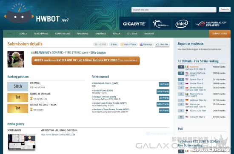Open the FORUM menu item
The width and height of the screenshot is (234, 154).
pyautogui.click(x=117, y=34)
